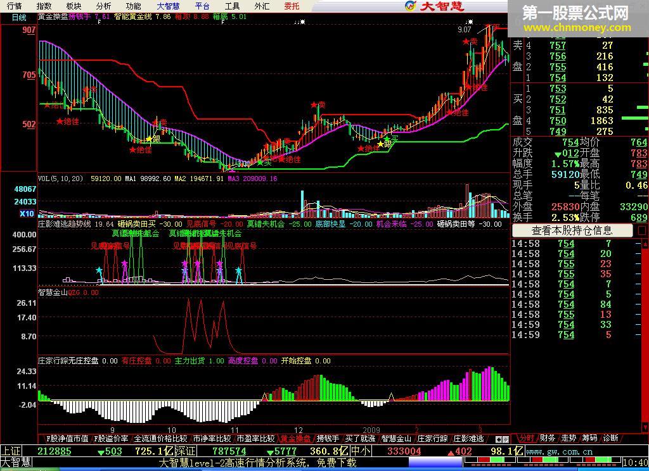Image resolution: width=649 pixels, height=471 pixels.
Task: Select the 走势 tab in side panel
Action: (x=569, y=438)
